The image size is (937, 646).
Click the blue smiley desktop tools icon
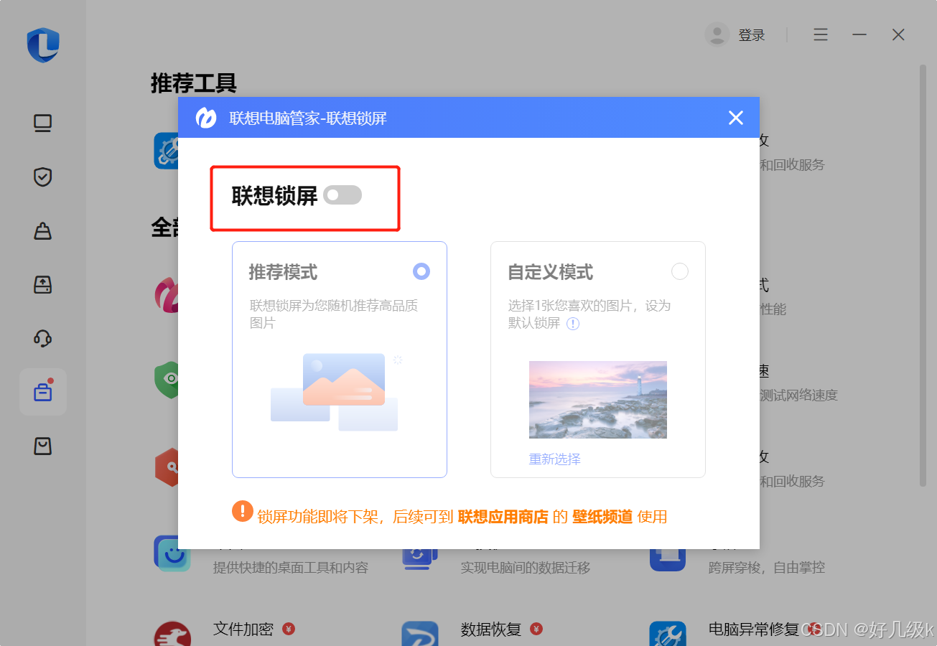click(x=172, y=554)
